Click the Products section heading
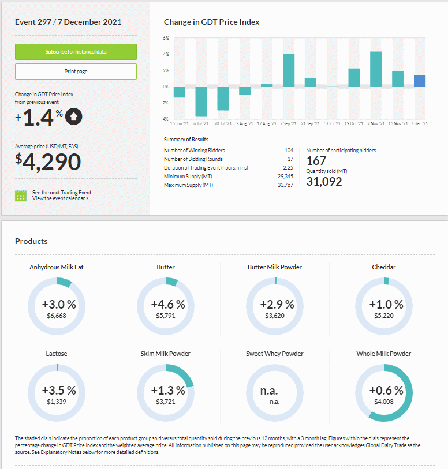Screen dimensions: 448x469 (31, 241)
